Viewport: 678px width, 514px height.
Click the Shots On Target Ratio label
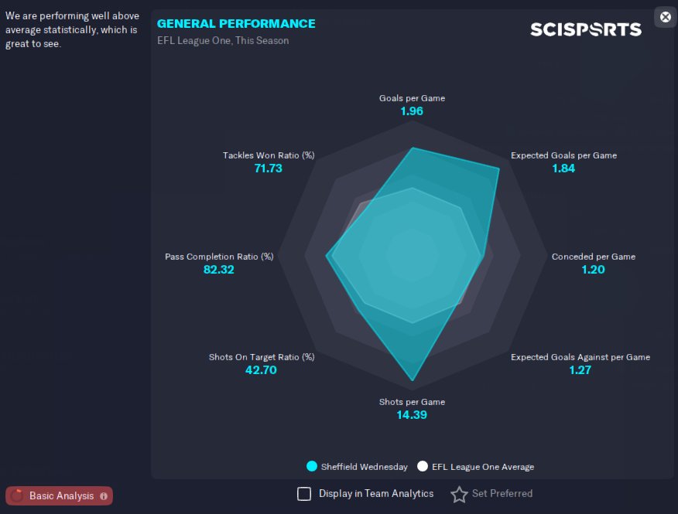coord(262,357)
